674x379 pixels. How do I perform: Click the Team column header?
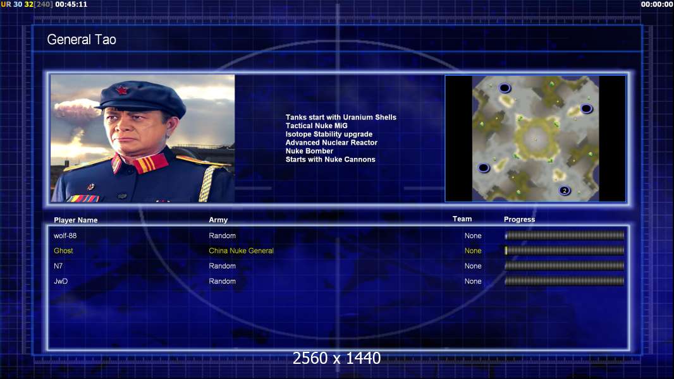(x=462, y=219)
